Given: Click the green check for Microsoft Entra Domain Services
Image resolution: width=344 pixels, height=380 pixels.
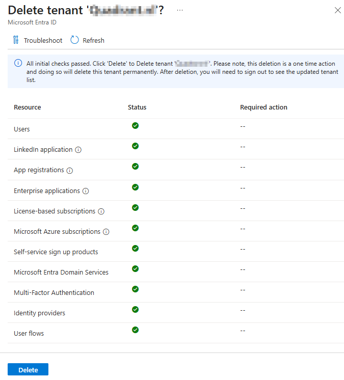Looking at the screenshot, I should (x=135, y=268).
